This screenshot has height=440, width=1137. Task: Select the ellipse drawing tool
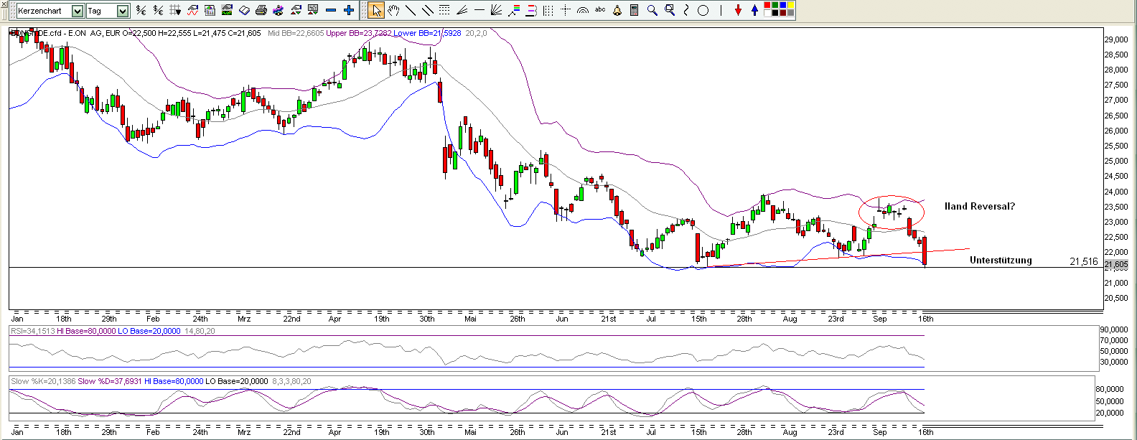pyautogui.click(x=703, y=10)
